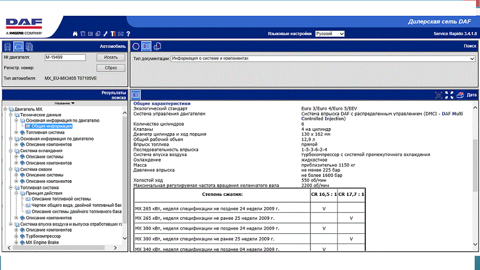480x270 pixels.
Task: Open the Тип документации dropdown
Action: (323, 58)
